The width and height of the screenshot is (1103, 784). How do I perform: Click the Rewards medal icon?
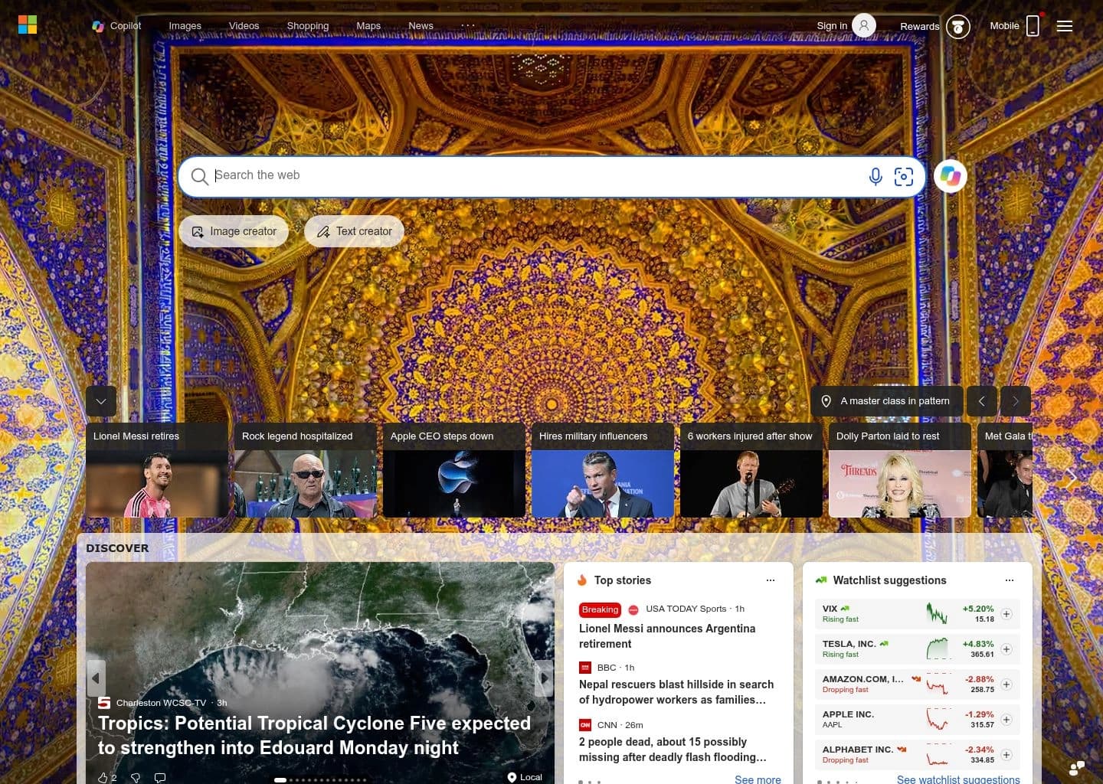pos(957,27)
